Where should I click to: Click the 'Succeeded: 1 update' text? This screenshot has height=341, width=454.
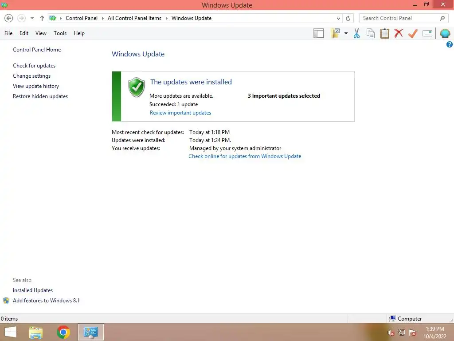tap(173, 104)
